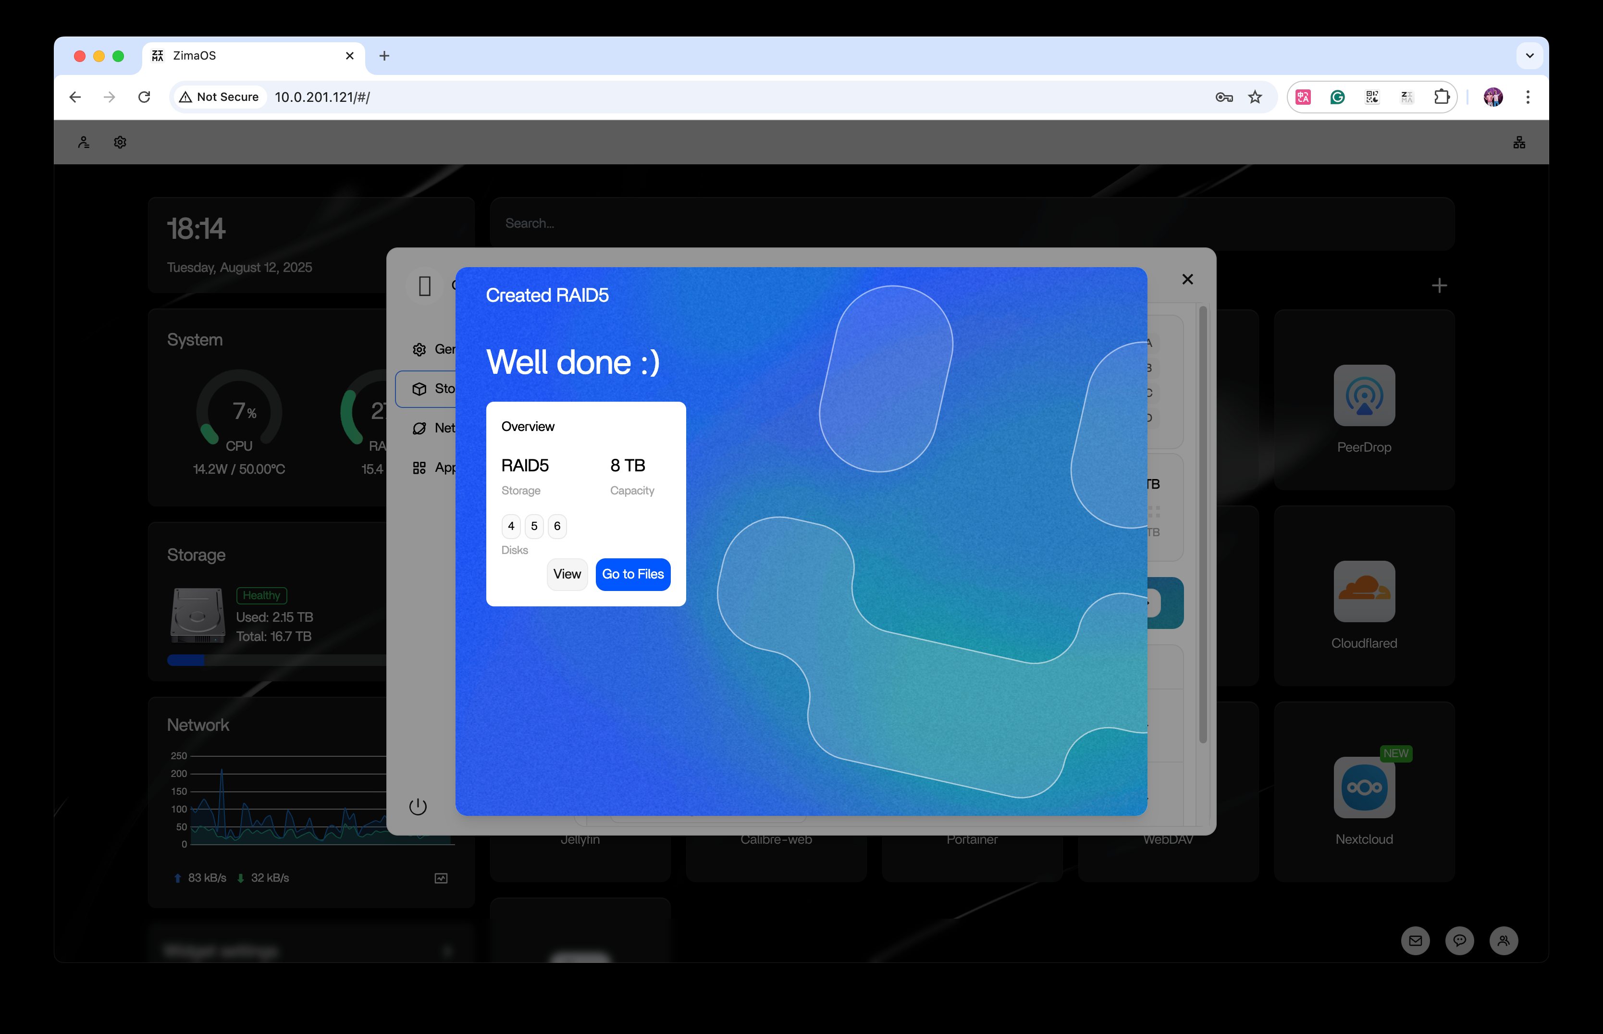
Task: Click the password key icon in address bar
Action: (x=1224, y=98)
